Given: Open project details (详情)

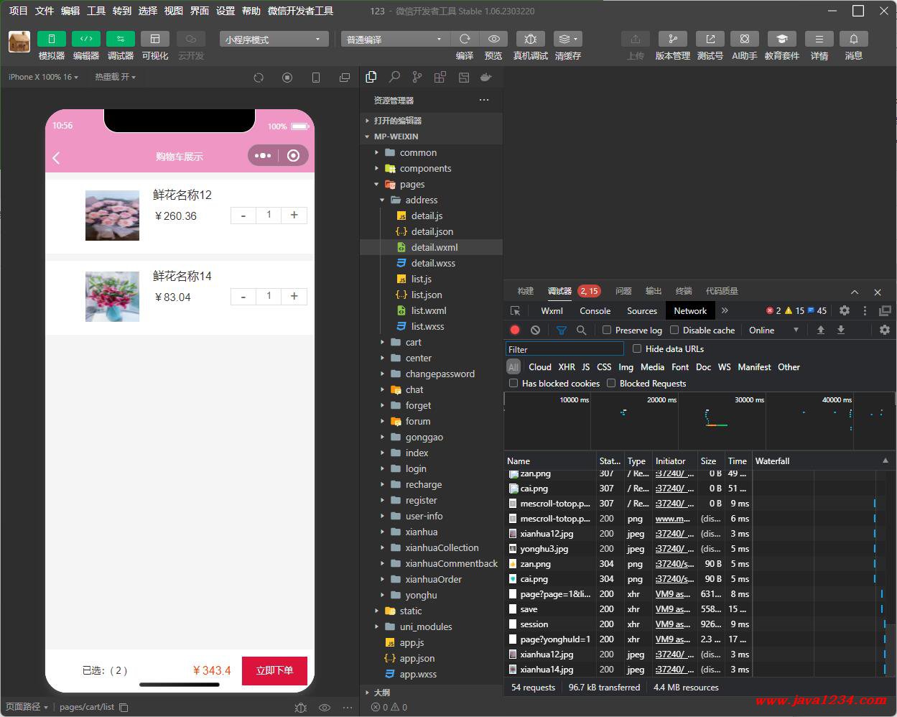Looking at the screenshot, I should [x=819, y=39].
